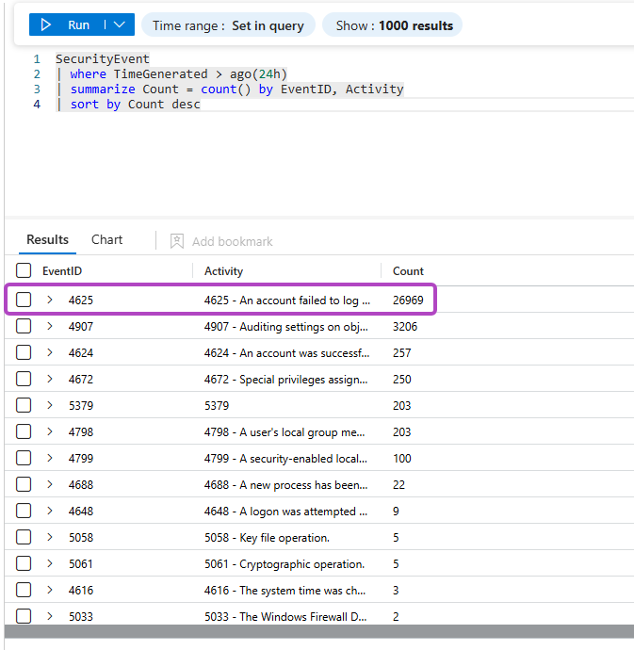Select activity '4688 - A new process has been...'
Image resolution: width=634 pixels, height=650 pixels.
(285, 484)
